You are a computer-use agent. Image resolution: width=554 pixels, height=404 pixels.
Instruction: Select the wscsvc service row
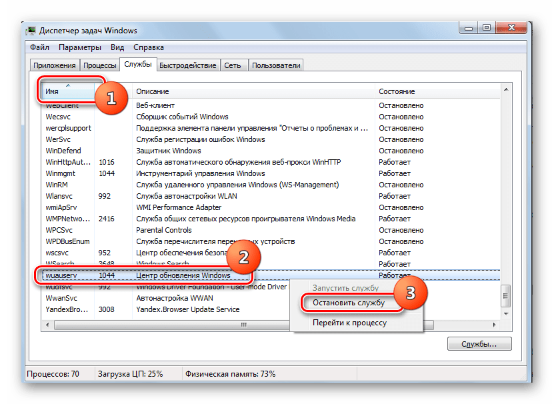[x=271, y=253]
